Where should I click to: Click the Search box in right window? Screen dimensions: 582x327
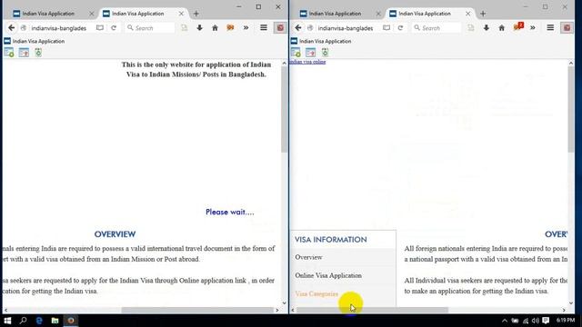[436, 28]
